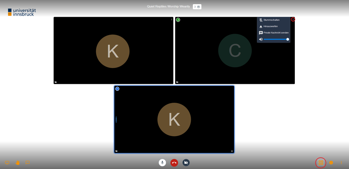Open three-dot menu on top-left K tile
Screen dimensions: 349x169
pos(172,20)
